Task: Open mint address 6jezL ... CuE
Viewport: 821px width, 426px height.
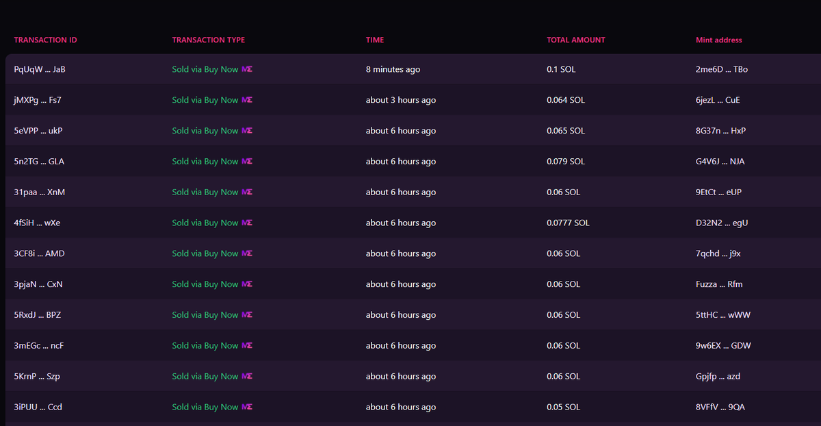Action: point(718,100)
